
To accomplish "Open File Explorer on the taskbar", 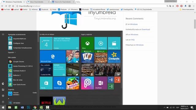I will pos(9,107).
